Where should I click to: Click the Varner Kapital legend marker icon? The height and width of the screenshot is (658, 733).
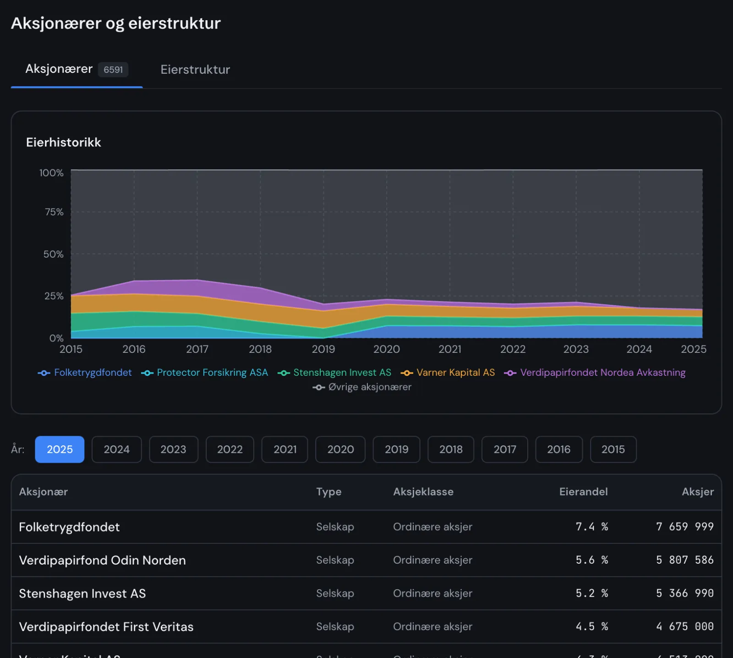point(407,373)
